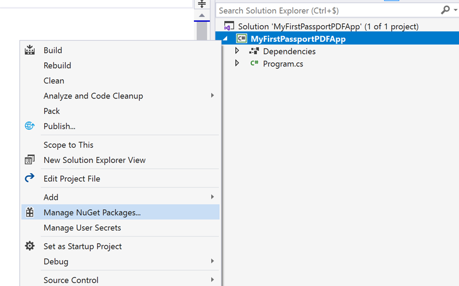Click the NuGet package gift icon

pyautogui.click(x=30, y=212)
